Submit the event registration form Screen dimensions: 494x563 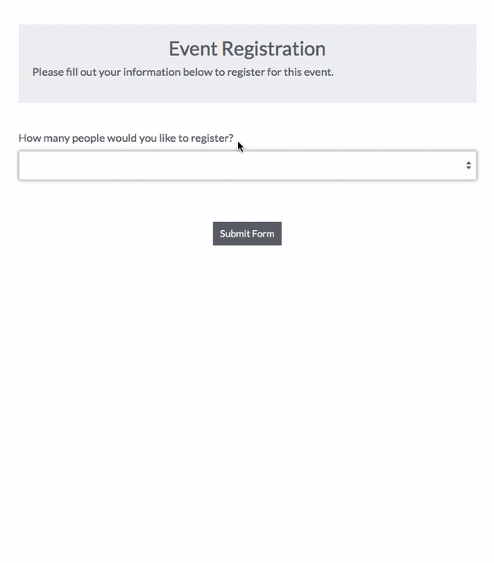point(247,234)
